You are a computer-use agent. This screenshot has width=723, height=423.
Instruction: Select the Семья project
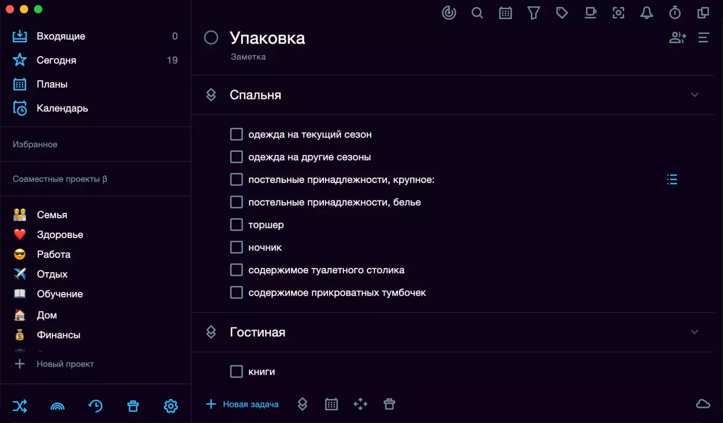[95, 214]
